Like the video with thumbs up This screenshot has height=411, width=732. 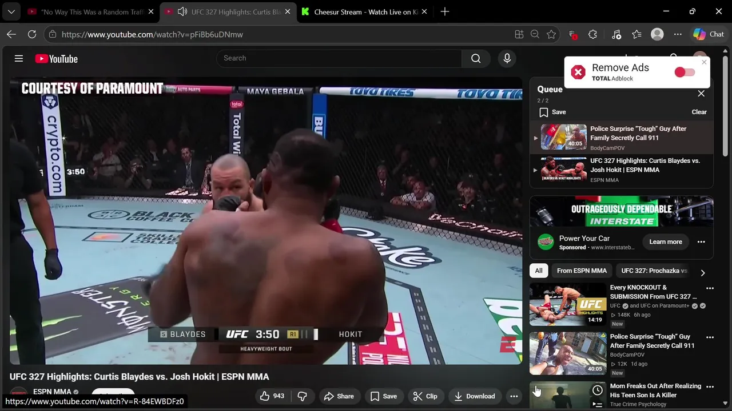coord(272,396)
